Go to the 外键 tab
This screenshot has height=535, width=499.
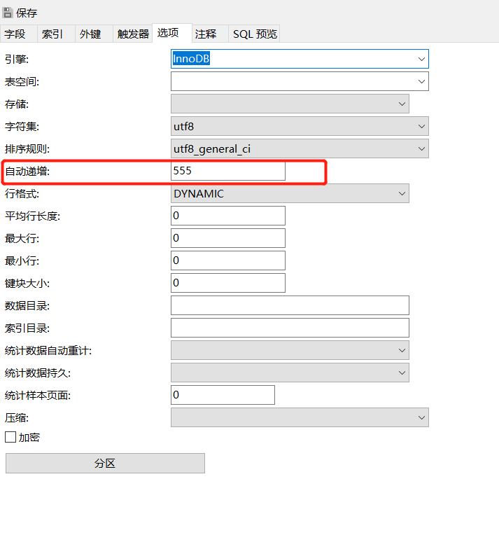(x=90, y=34)
